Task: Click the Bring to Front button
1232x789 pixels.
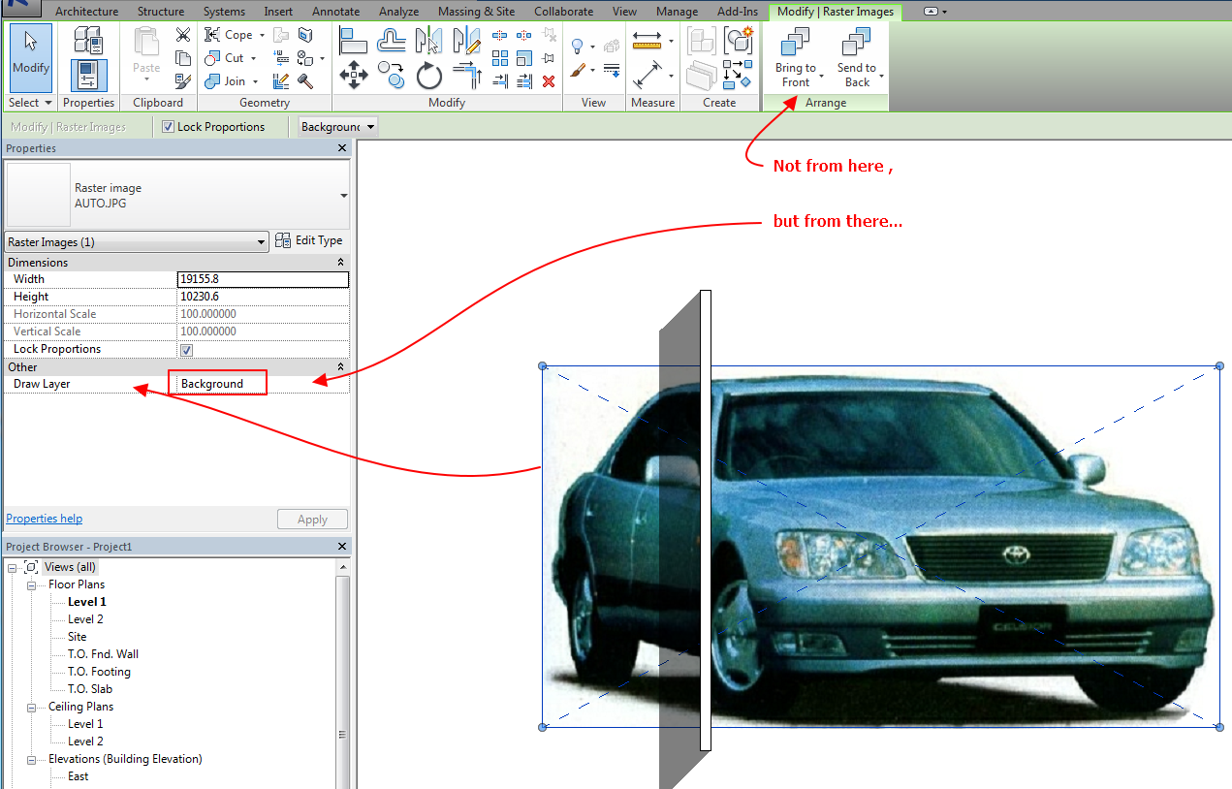Action: tap(794, 56)
